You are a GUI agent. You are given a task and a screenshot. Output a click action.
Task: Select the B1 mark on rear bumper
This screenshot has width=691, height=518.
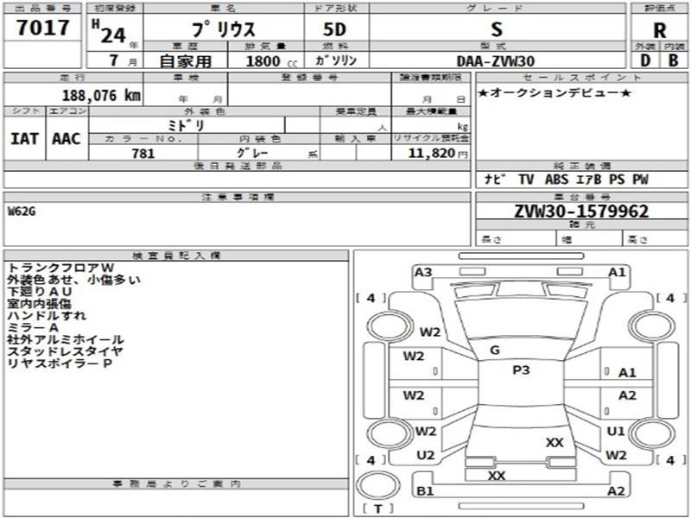coord(425,490)
